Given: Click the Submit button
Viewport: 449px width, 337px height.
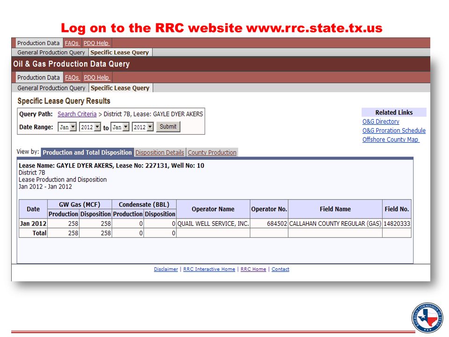Looking at the screenshot, I should tap(168, 127).
